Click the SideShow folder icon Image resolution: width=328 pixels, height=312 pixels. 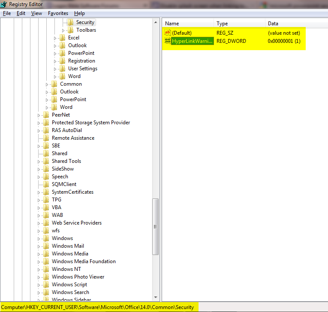(46, 169)
